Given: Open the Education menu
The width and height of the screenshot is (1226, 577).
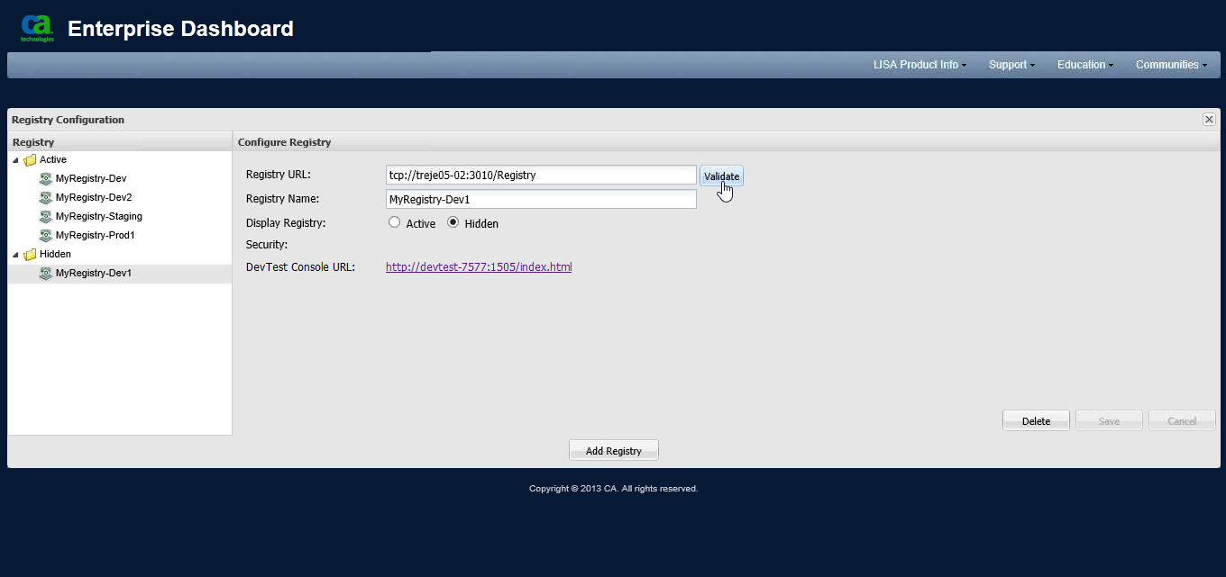Looking at the screenshot, I should pyautogui.click(x=1084, y=64).
